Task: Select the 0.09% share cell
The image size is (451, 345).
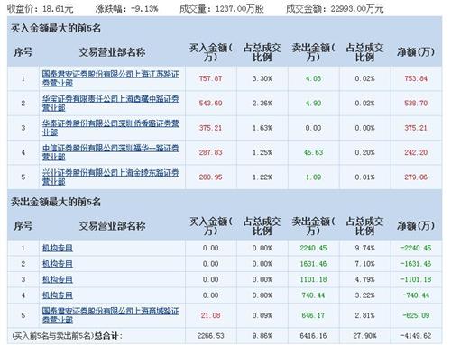Action: point(262,315)
